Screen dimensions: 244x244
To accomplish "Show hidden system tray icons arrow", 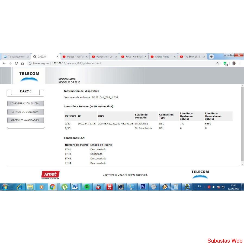I will [x=205, y=187].
